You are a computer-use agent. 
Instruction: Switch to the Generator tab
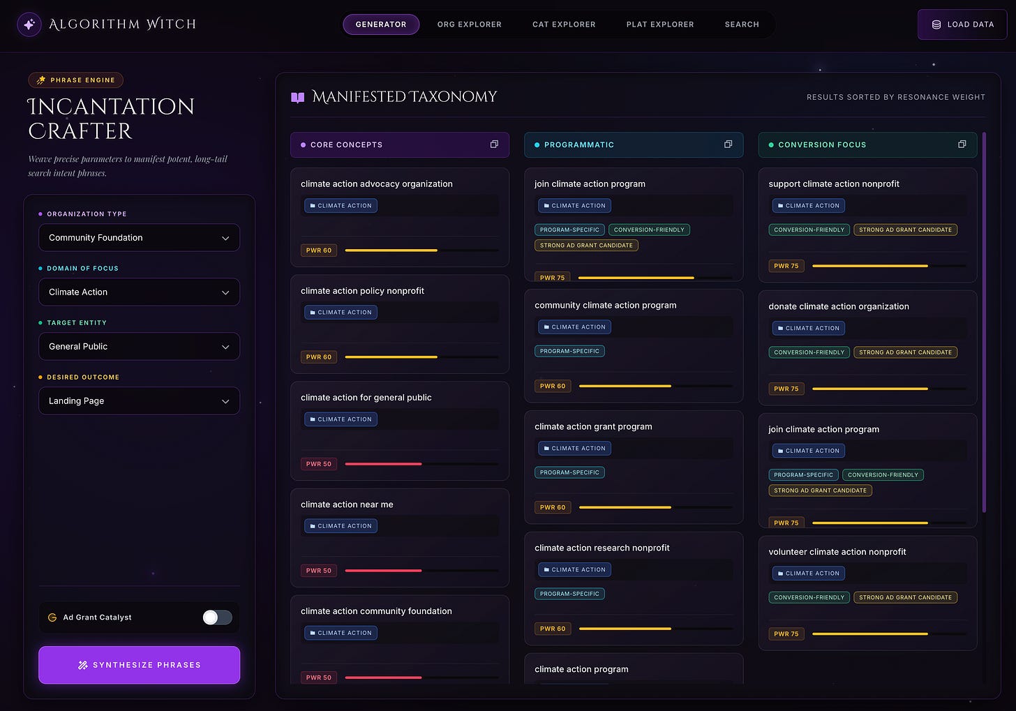(x=381, y=24)
